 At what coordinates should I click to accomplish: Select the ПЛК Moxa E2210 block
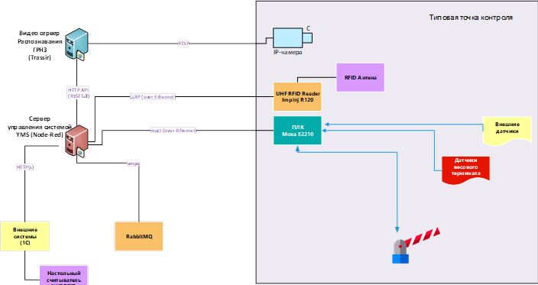coord(297,131)
